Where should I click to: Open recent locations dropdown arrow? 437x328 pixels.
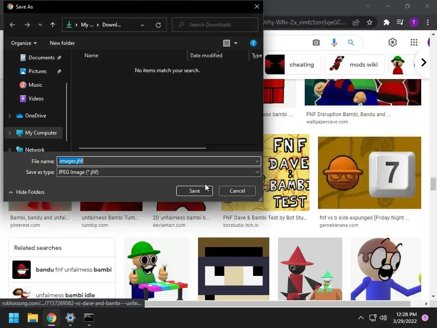tap(40, 25)
